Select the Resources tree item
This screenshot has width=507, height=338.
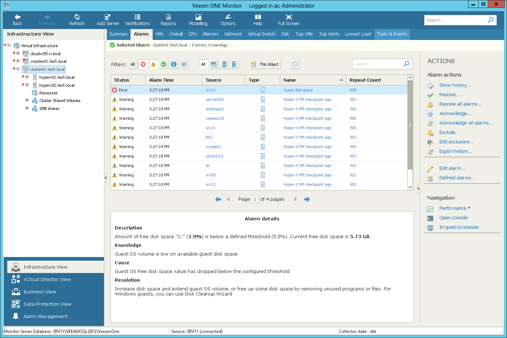[48, 93]
